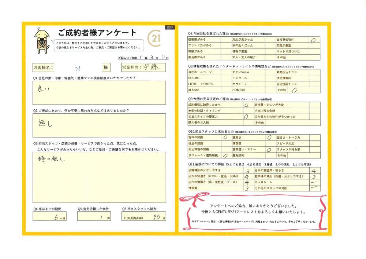
Task: Click the 営業担当 field with handwritten name
Action: (x=143, y=68)
